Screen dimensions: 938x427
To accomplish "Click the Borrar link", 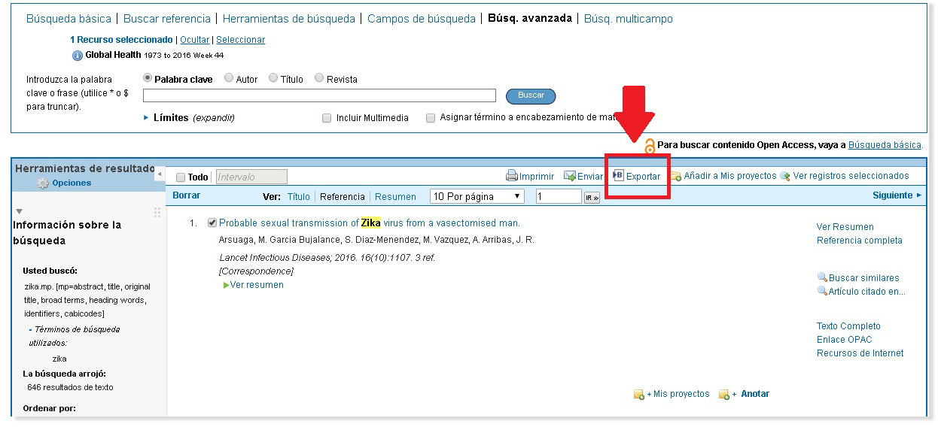I will click(187, 195).
